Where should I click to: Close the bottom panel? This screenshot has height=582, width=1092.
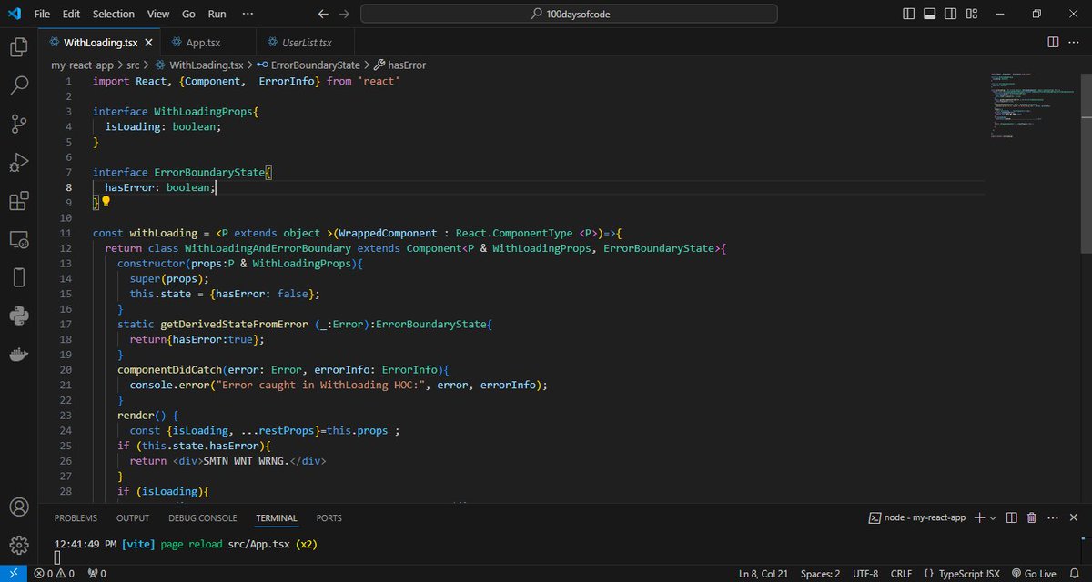click(1074, 517)
